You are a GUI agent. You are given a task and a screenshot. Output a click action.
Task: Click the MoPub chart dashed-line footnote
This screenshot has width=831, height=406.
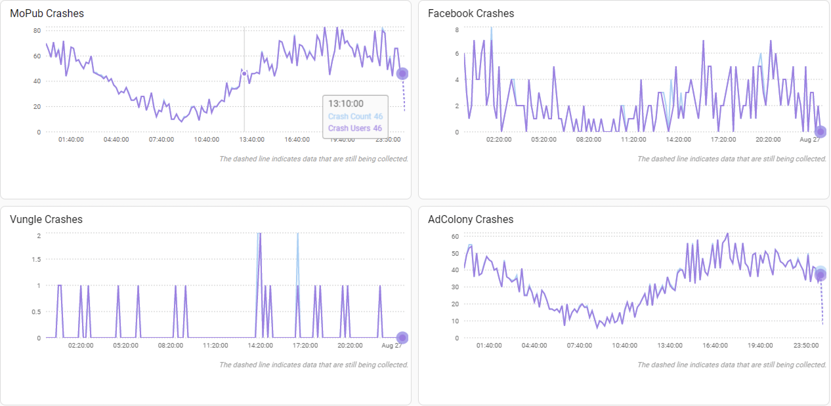[x=314, y=159]
